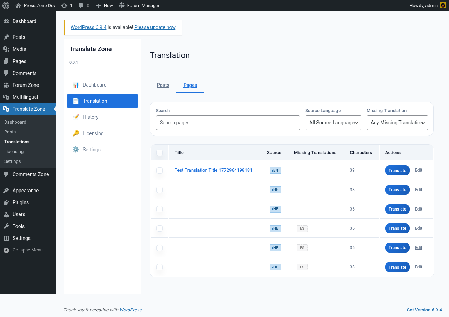Check the 33-character row missing ES translation
The image size is (449, 317).
(x=160, y=267)
